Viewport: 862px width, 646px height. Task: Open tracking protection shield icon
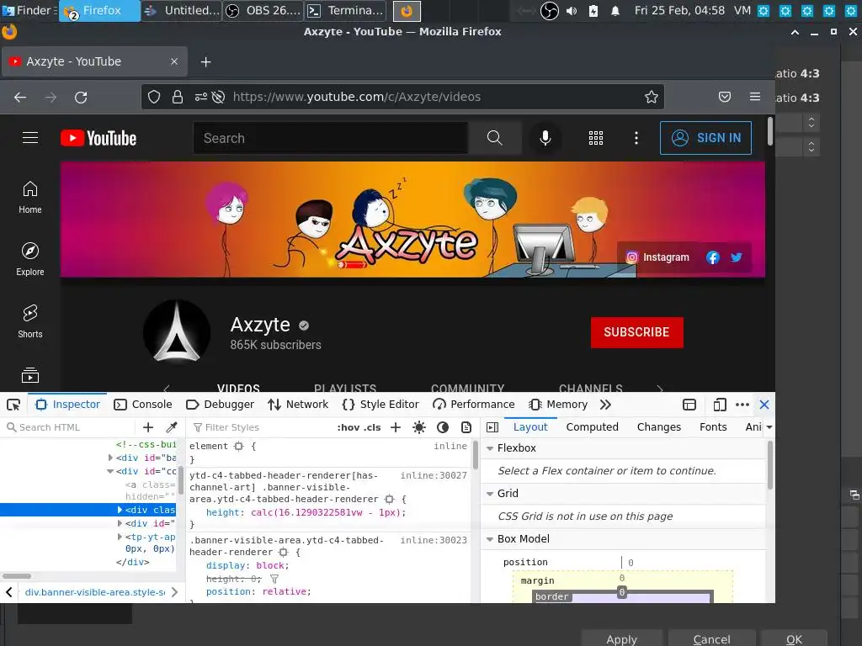[154, 98]
